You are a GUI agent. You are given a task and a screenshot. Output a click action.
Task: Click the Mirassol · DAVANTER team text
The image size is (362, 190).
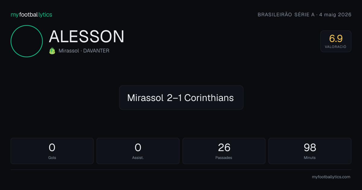[84, 51]
